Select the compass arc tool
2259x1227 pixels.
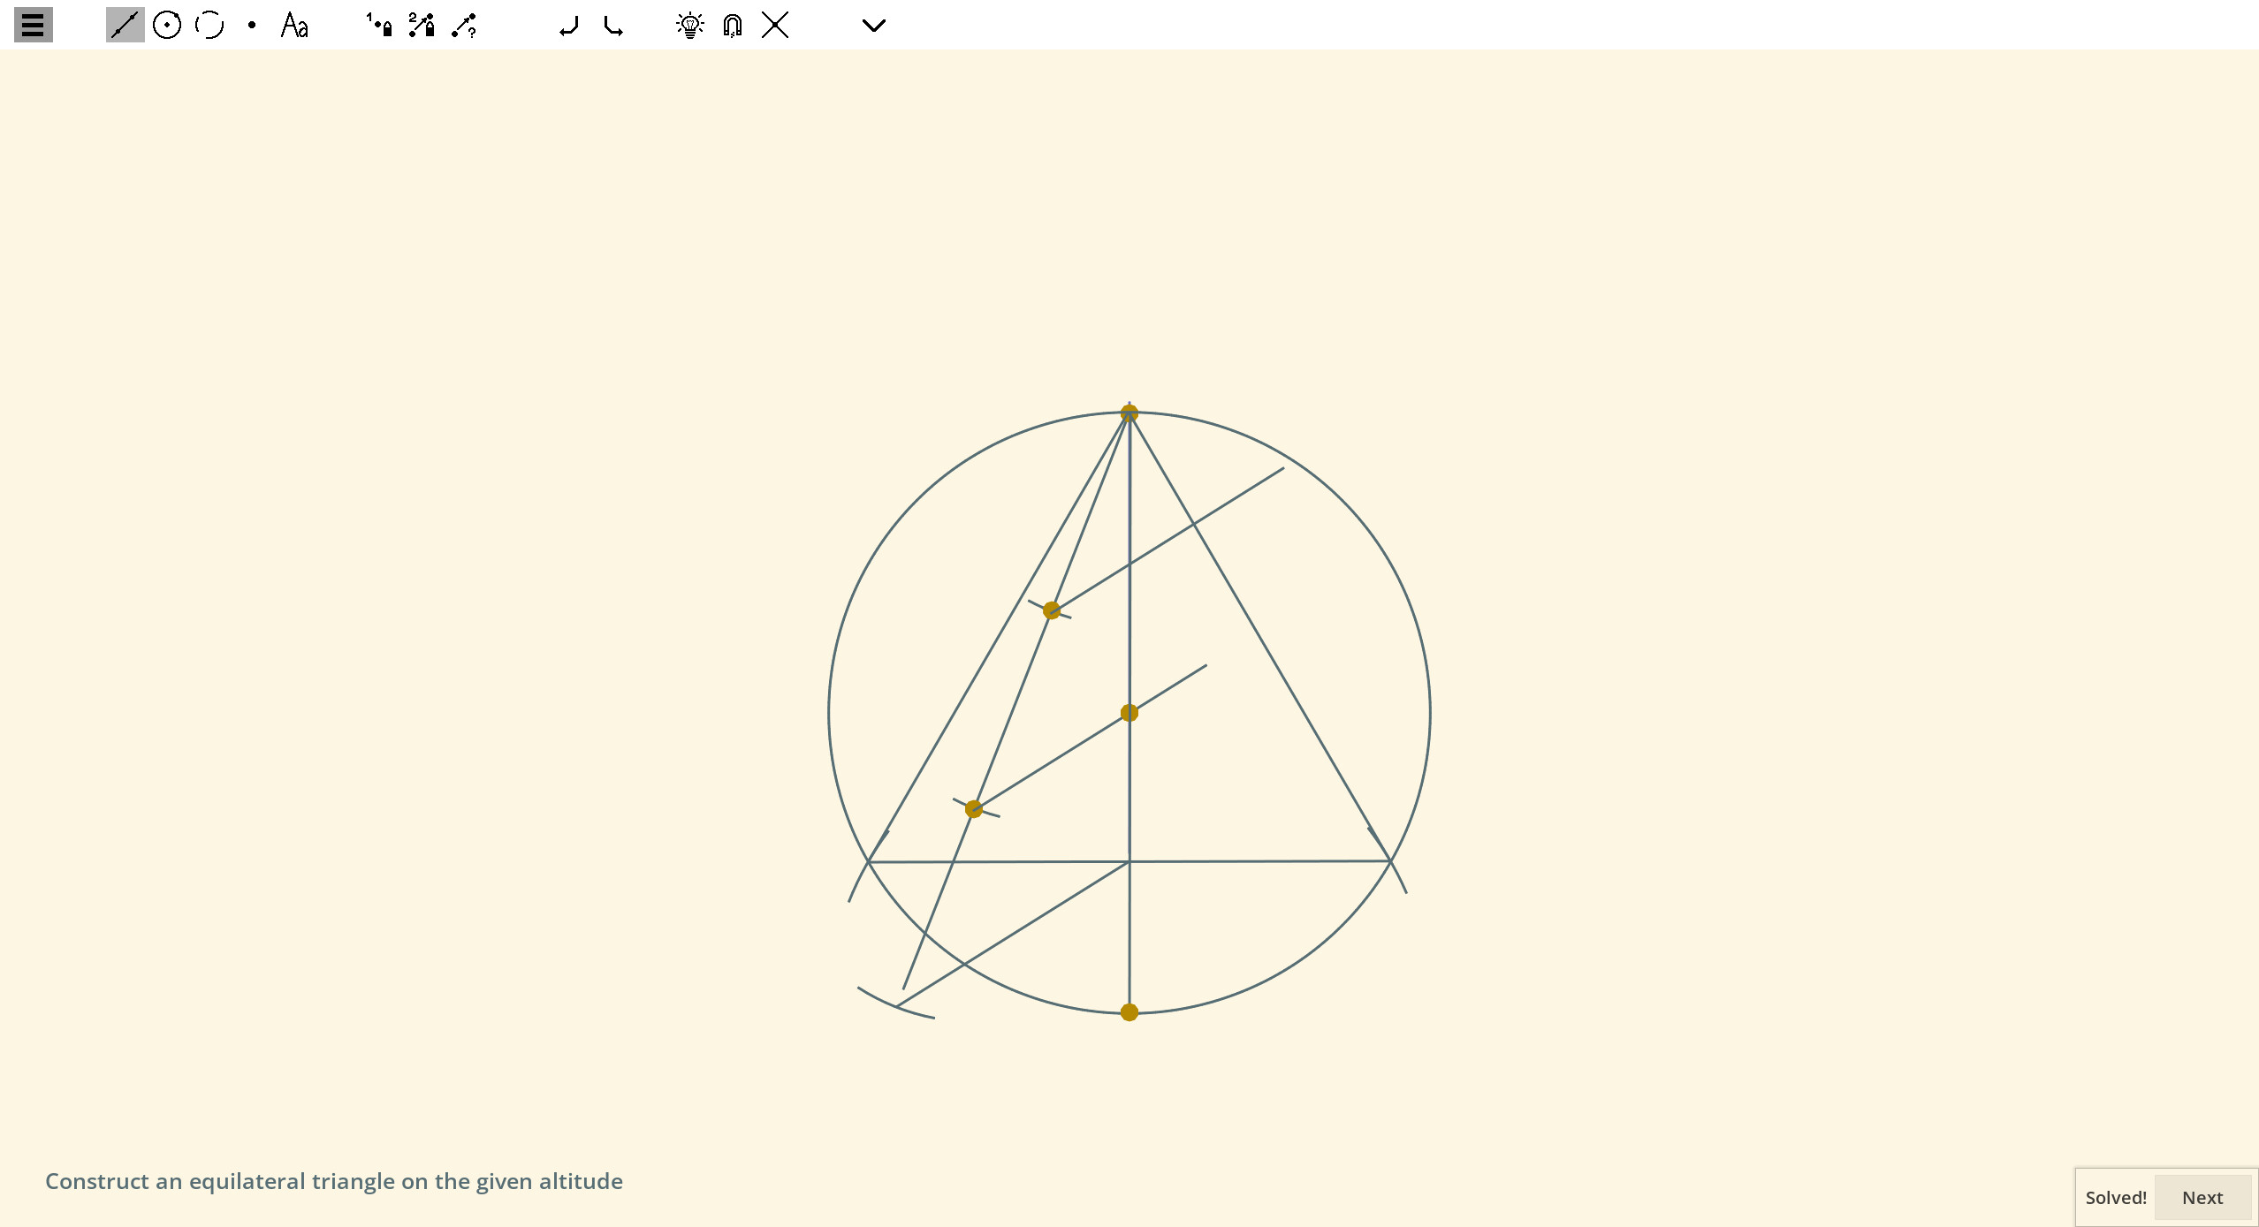point(209,25)
